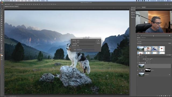Viewport: 172px width, 97px height.
Task: Click OK in Duplicate Layer dialog
Action: click(x=98, y=40)
